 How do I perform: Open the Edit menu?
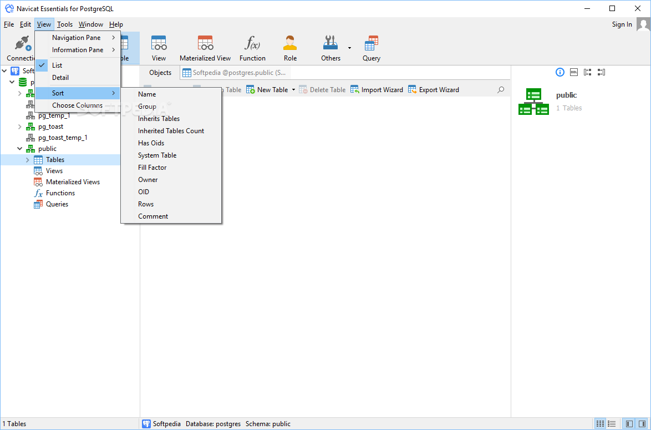click(x=26, y=24)
